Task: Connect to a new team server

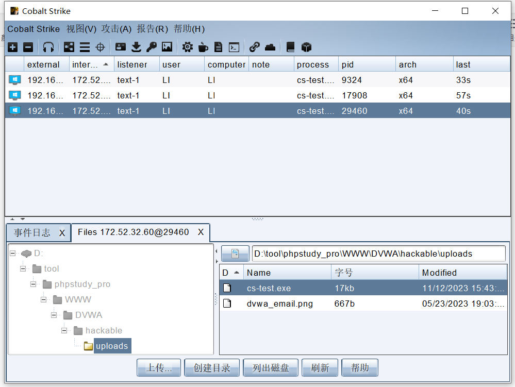Action: [x=12, y=47]
